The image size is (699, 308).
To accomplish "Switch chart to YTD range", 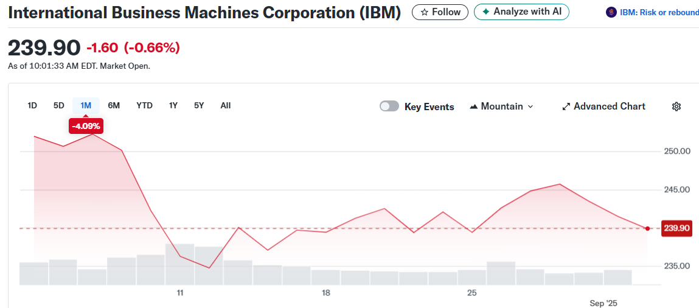I will pos(144,106).
